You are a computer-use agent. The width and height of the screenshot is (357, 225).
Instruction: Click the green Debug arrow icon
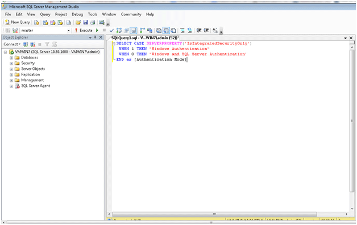(97, 30)
